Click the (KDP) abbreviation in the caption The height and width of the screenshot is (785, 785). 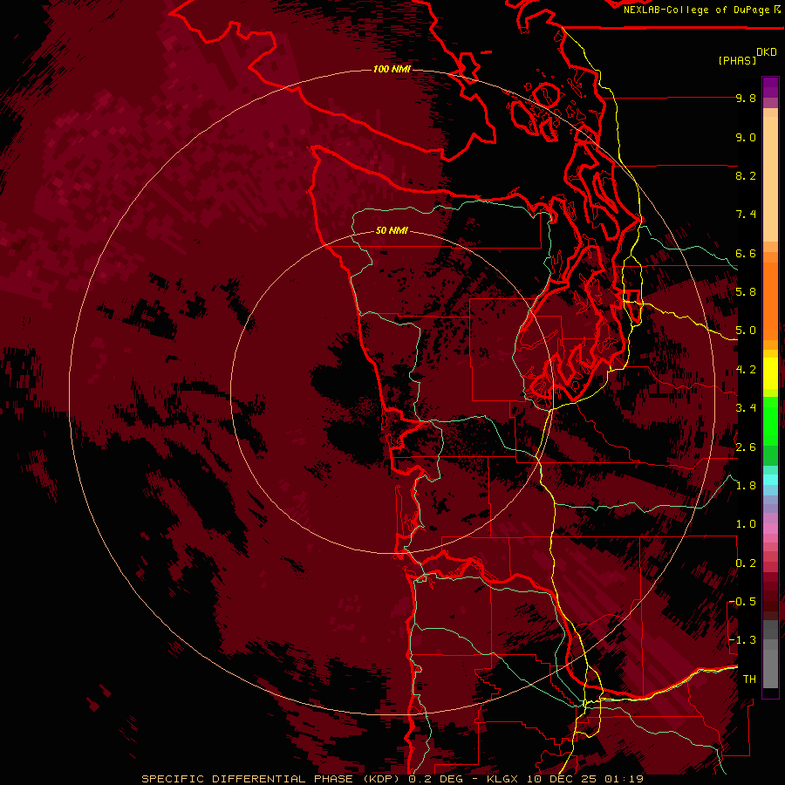point(379,779)
